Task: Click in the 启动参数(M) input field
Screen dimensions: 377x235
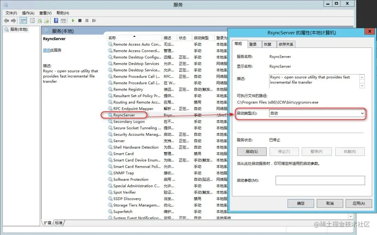Action: [320, 181]
